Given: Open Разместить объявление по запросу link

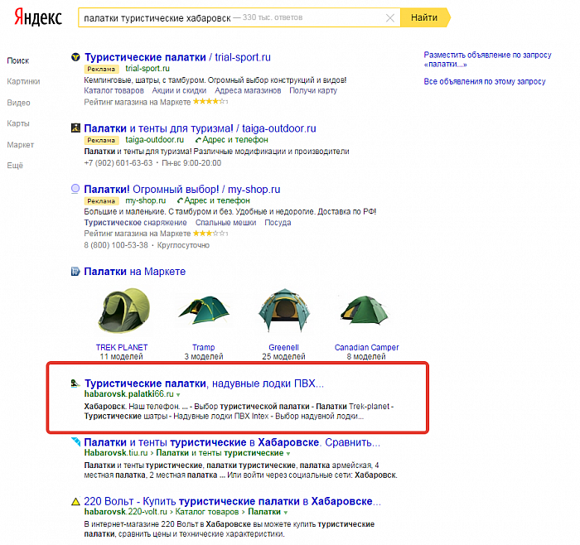Looking at the screenshot, I should click(x=487, y=60).
